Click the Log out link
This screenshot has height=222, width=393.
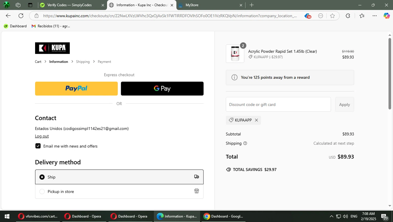(42, 136)
